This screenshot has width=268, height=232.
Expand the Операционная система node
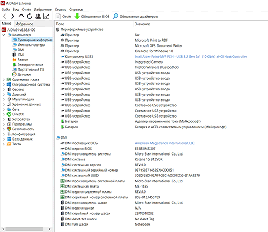(x=4, y=84)
